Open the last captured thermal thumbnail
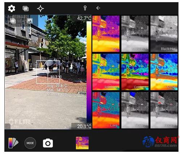Screen dimensions: 189x155 (82, 143)
